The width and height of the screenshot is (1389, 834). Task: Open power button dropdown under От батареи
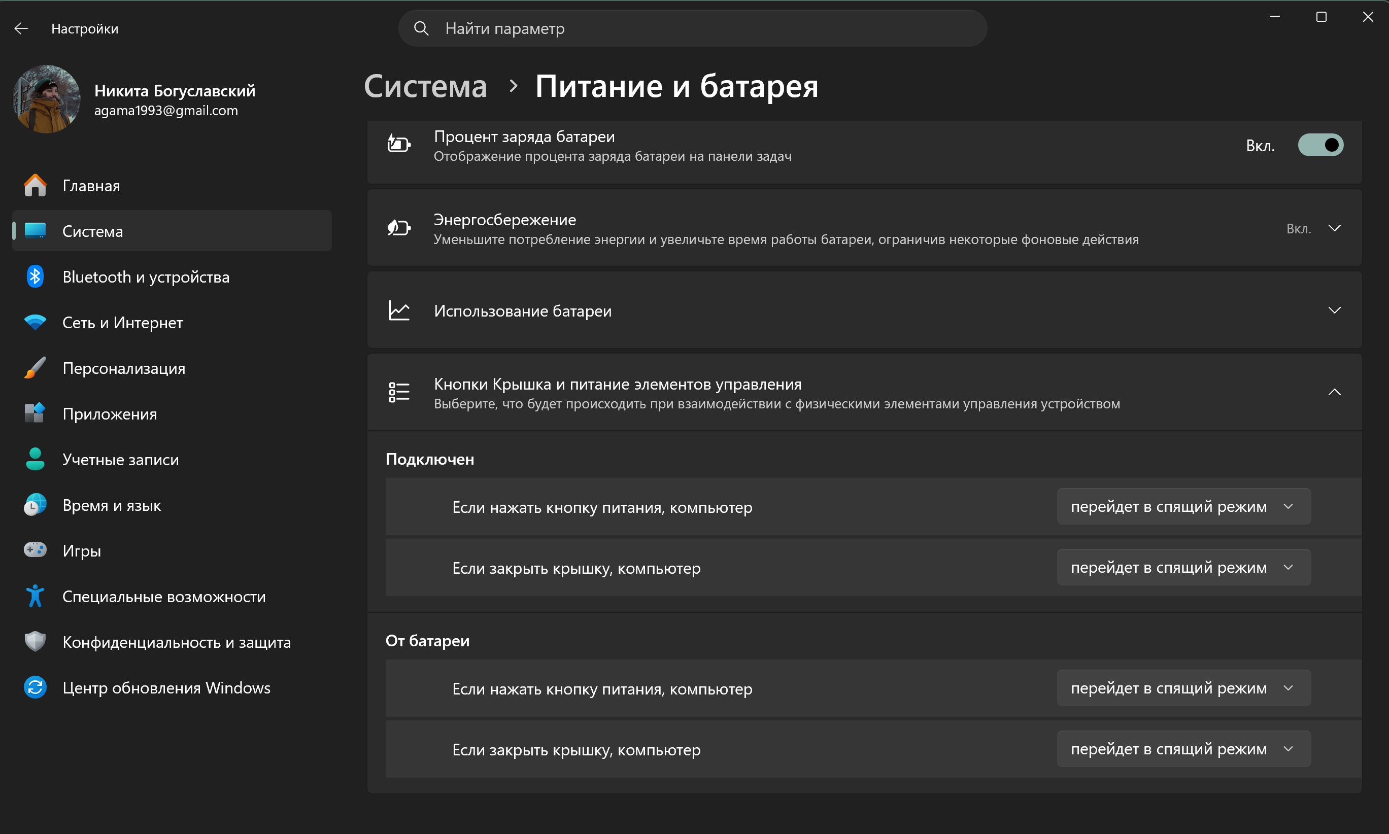pos(1184,688)
